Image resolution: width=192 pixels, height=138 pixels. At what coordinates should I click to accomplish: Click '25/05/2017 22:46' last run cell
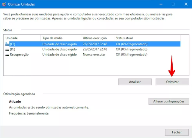(x=95, y=44)
